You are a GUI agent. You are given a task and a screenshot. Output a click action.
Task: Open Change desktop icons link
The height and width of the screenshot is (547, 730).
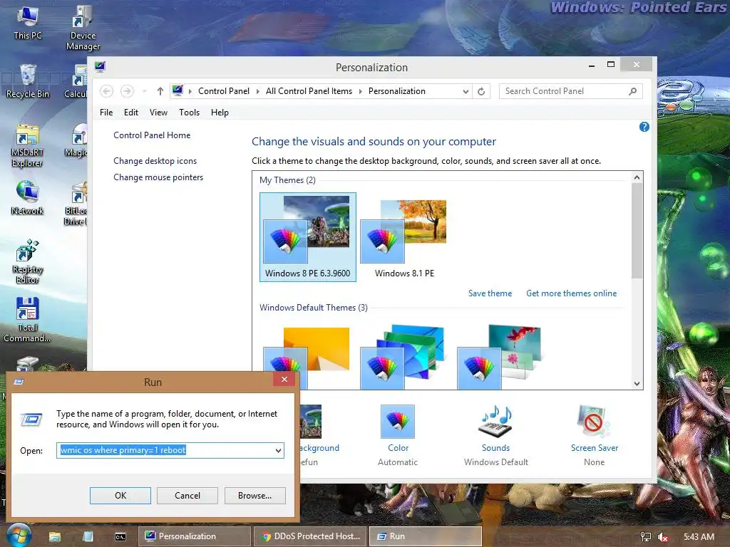coord(155,161)
